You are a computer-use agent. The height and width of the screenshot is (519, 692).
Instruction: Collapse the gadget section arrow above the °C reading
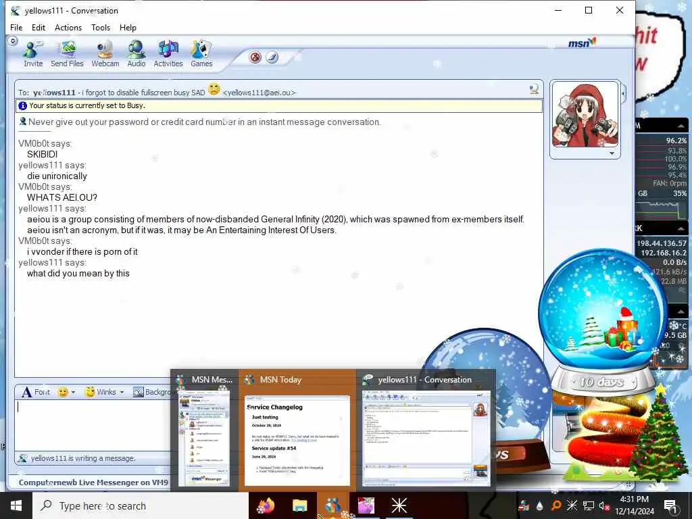681,312
